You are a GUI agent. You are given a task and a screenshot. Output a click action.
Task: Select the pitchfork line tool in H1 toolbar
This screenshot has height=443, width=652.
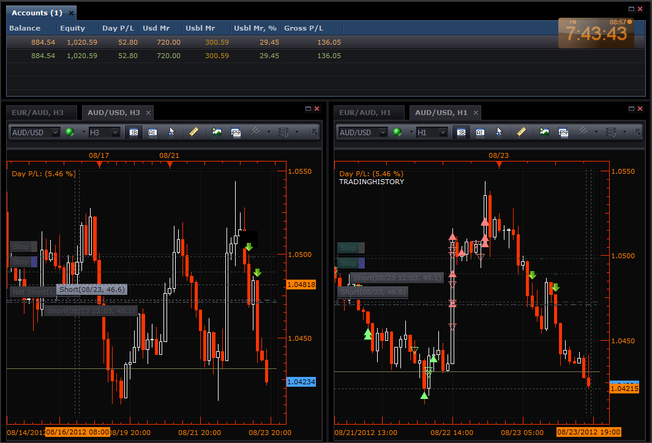[582, 132]
